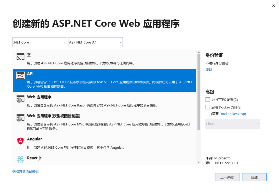The image size is (279, 193).
Task: Enable the 为 HTTPS 配置 checkbox
Action: [x=208, y=99]
